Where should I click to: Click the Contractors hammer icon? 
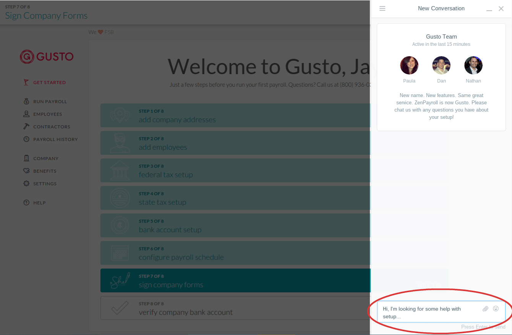(26, 126)
